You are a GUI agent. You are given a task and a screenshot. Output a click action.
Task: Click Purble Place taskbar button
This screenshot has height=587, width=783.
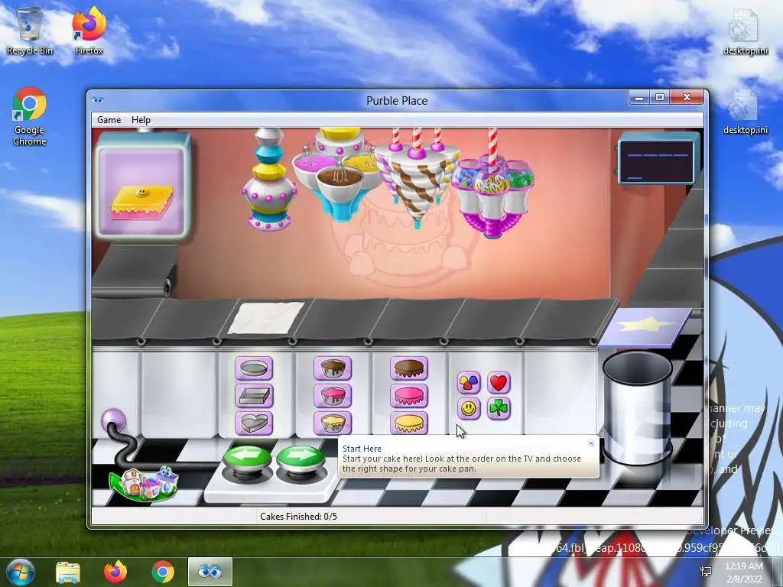(210, 572)
